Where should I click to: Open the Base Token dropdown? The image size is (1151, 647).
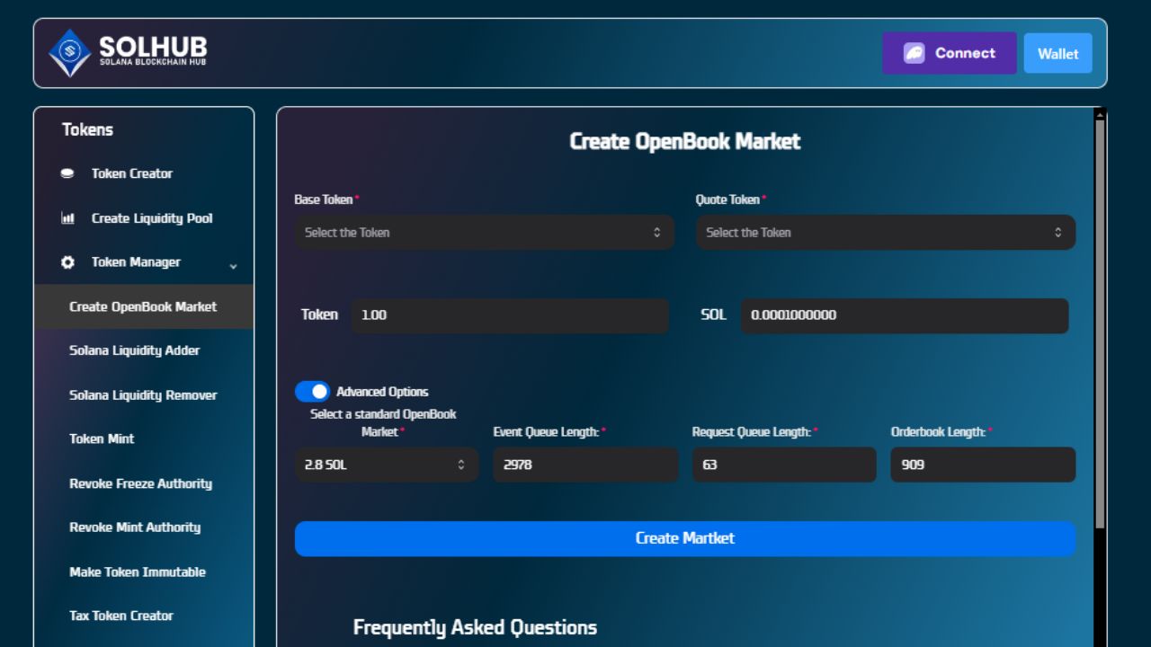[484, 232]
